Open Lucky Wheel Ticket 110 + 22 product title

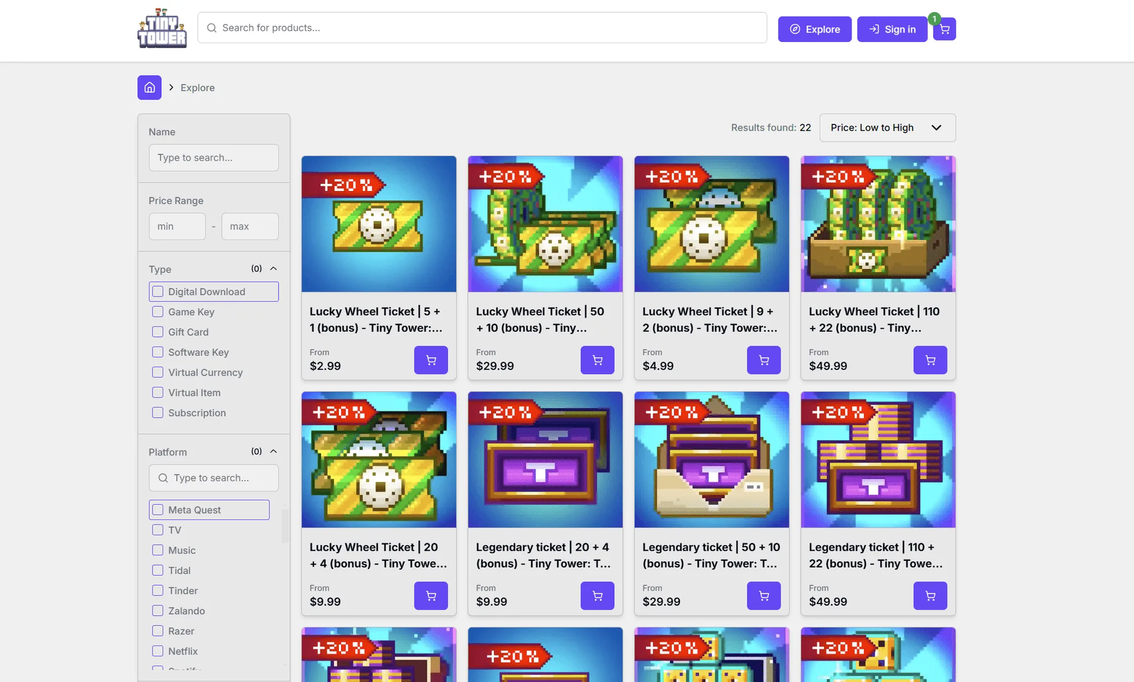[875, 319]
